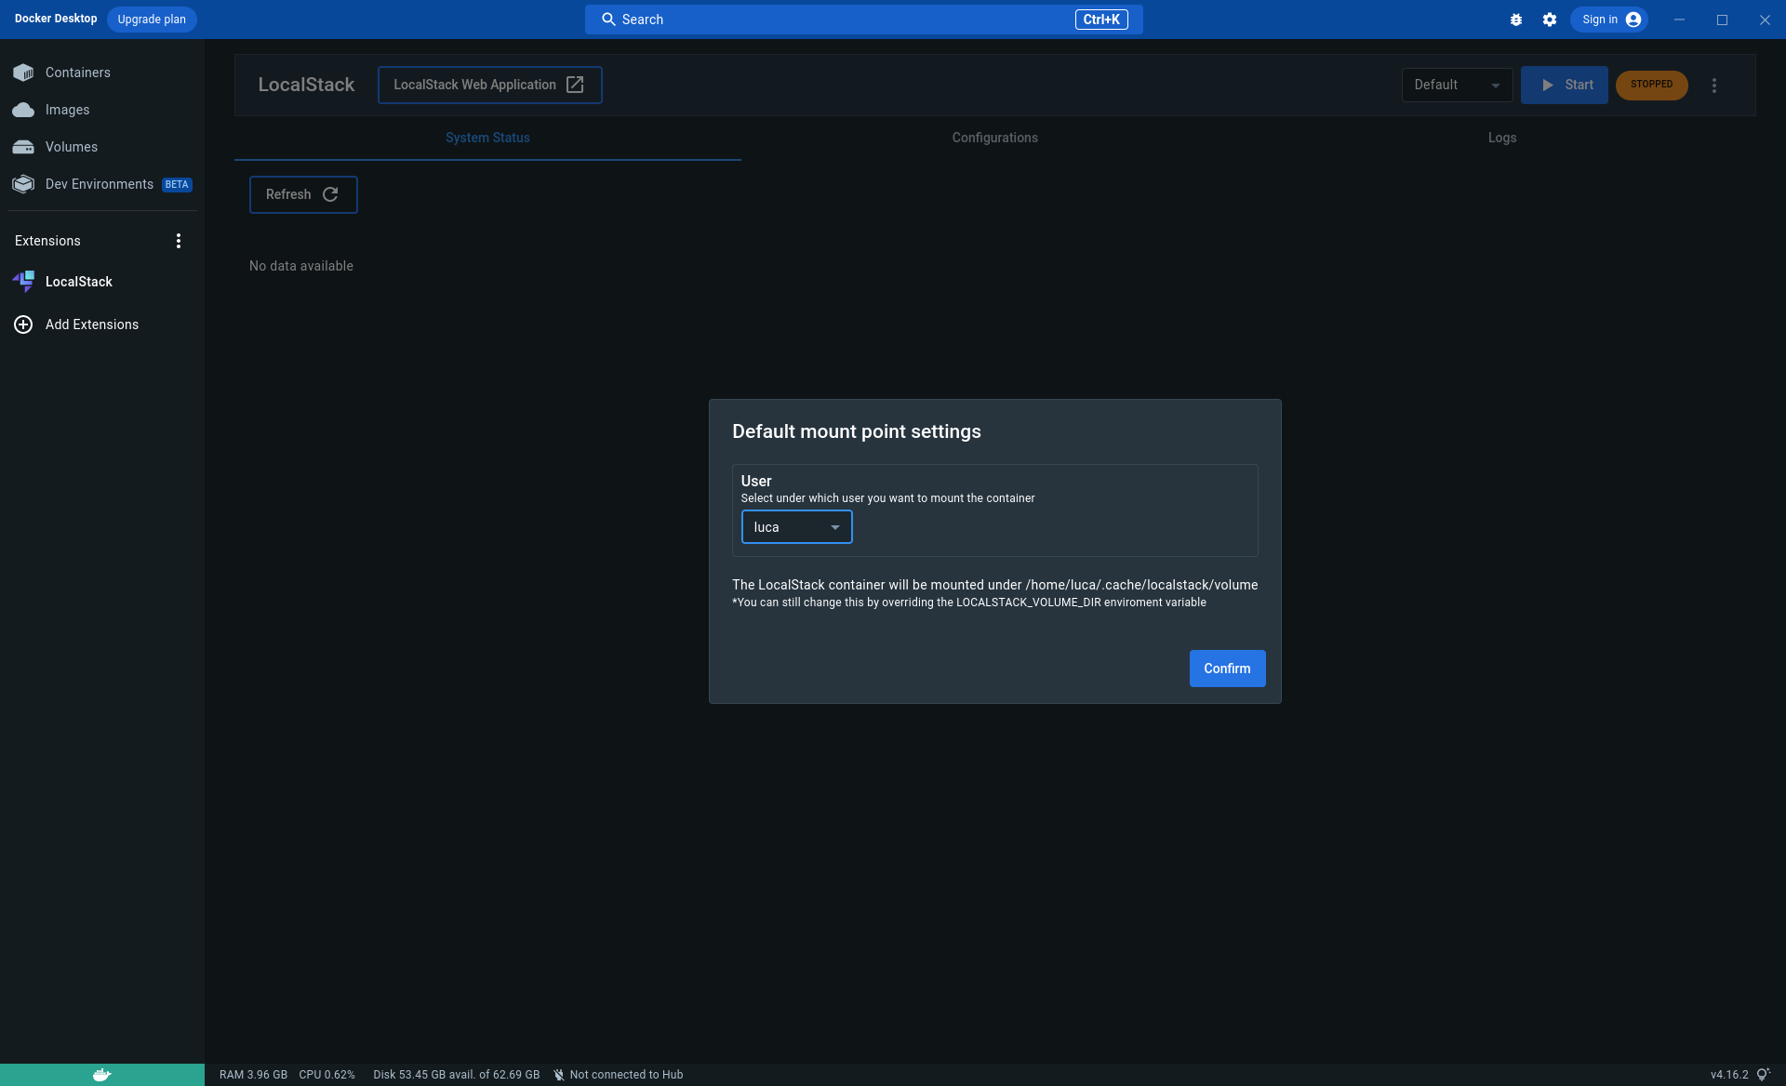Open Dev Environments beta section

pos(100,184)
